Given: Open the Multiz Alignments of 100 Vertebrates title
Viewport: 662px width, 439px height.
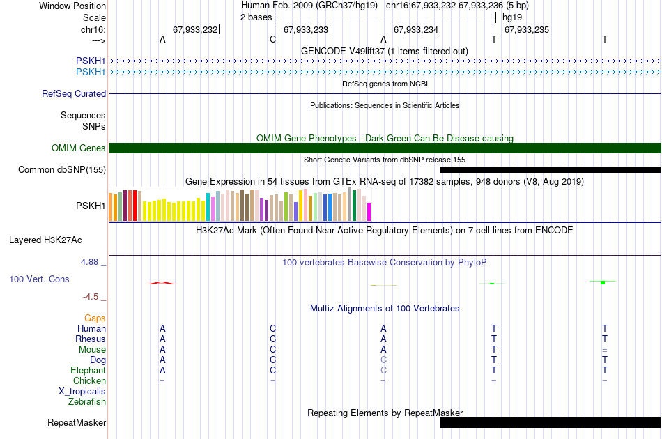Looking at the screenshot, I should click(385, 308).
